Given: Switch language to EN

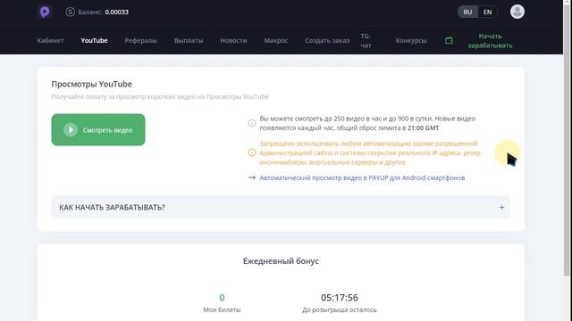Looking at the screenshot, I should [x=487, y=12].
